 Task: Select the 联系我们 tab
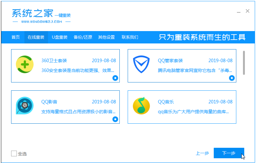click(130, 37)
